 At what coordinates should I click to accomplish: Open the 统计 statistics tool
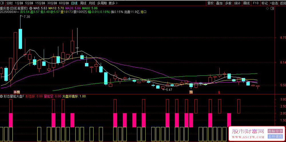237,3
